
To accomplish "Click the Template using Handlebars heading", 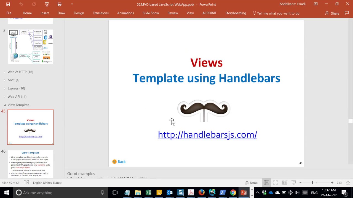I will [x=206, y=78].
